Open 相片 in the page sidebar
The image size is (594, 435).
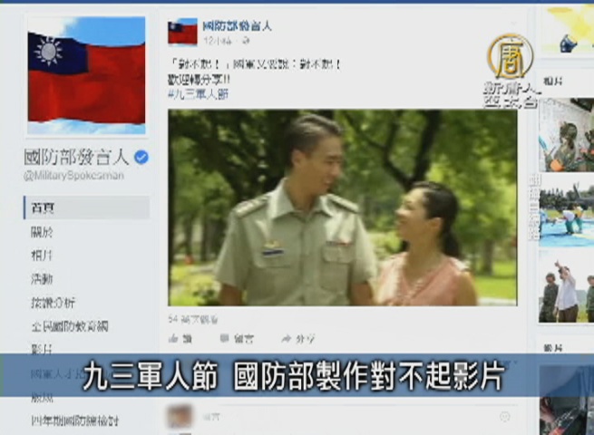click(42, 256)
